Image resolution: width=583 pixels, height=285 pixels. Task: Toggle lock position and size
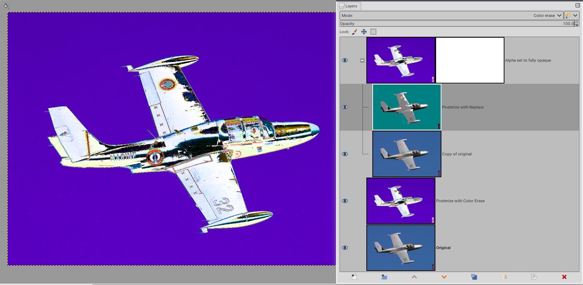(364, 32)
